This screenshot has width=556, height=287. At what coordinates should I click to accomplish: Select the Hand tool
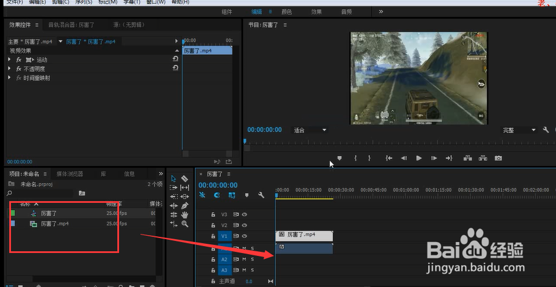coord(184,214)
